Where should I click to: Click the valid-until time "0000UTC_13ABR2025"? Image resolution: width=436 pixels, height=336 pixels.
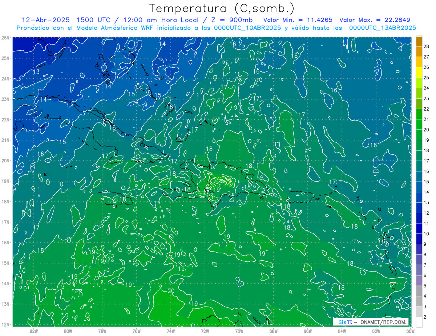tap(383, 28)
